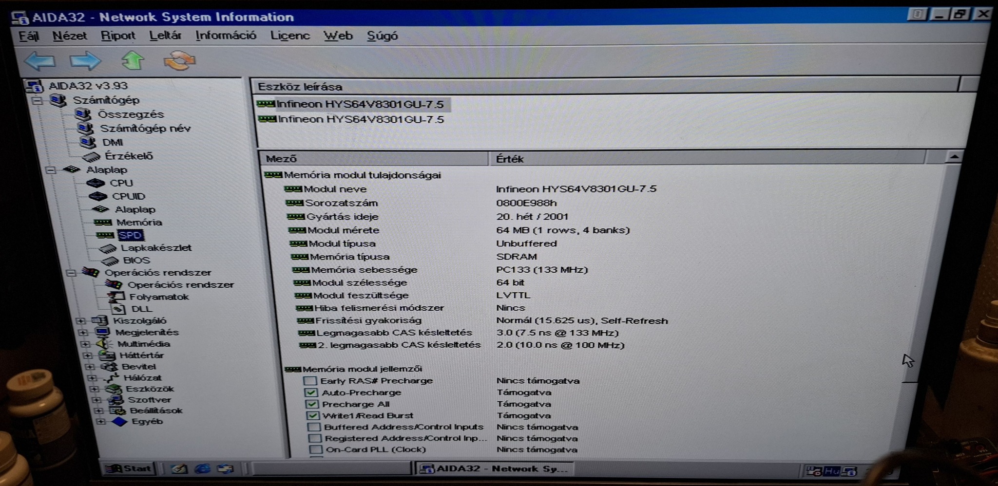Select the DLL tree item
This screenshot has width=998, height=486.
[142, 309]
